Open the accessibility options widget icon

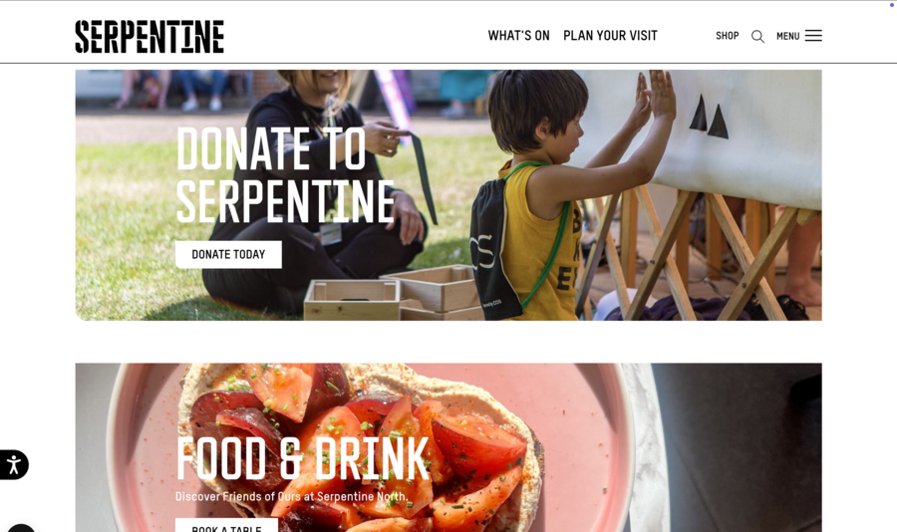tap(13, 464)
